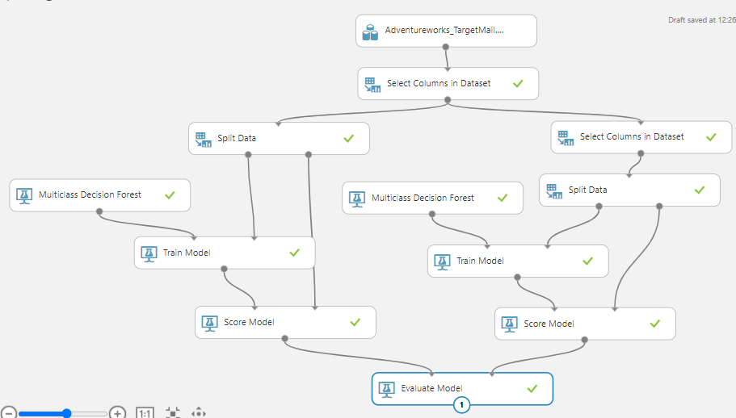Click the center Multiclass Decision Forest icon
736x418 pixels.
pos(356,198)
